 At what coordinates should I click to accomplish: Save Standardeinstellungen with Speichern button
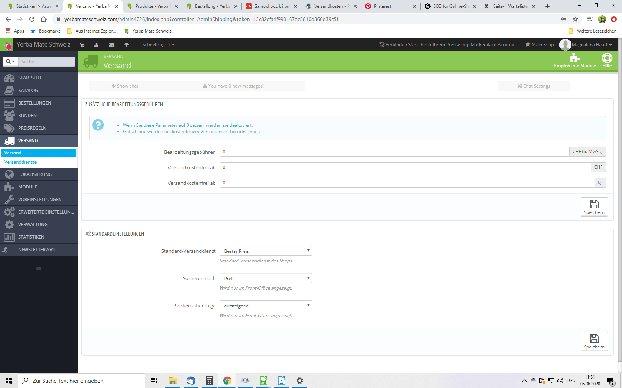(594, 341)
